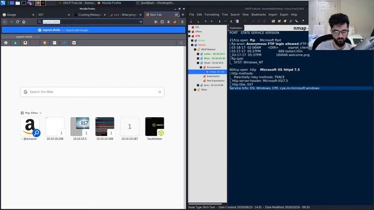
Task: Click the Microsoft IIS httpd 7.5 text
Action: (x=280, y=70)
